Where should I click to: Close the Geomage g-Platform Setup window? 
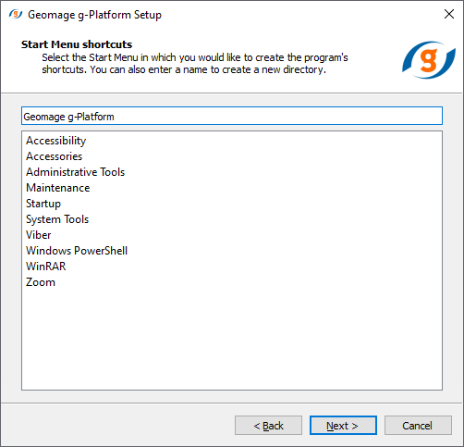(x=449, y=14)
